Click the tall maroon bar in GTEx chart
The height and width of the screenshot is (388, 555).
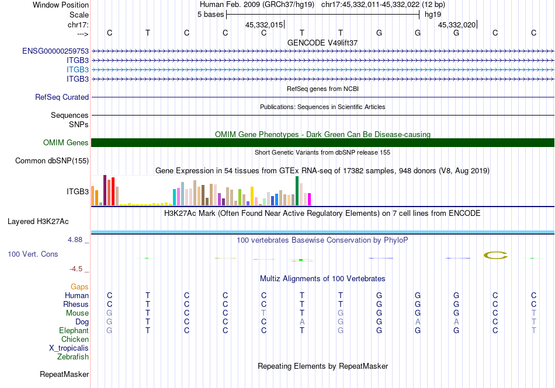click(105, 190)
